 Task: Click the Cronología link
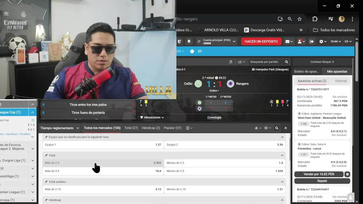click(214, 117)
